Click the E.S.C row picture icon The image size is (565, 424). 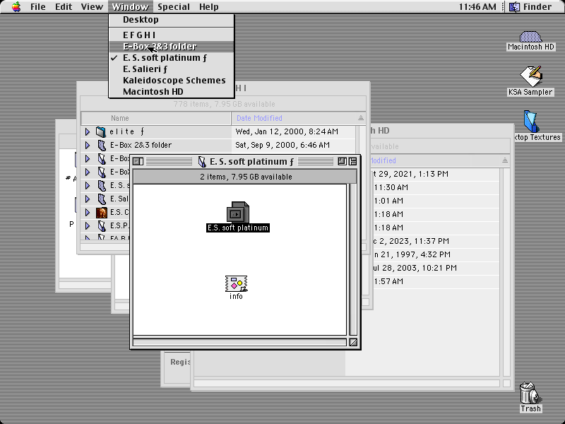[x=102, y=213]
